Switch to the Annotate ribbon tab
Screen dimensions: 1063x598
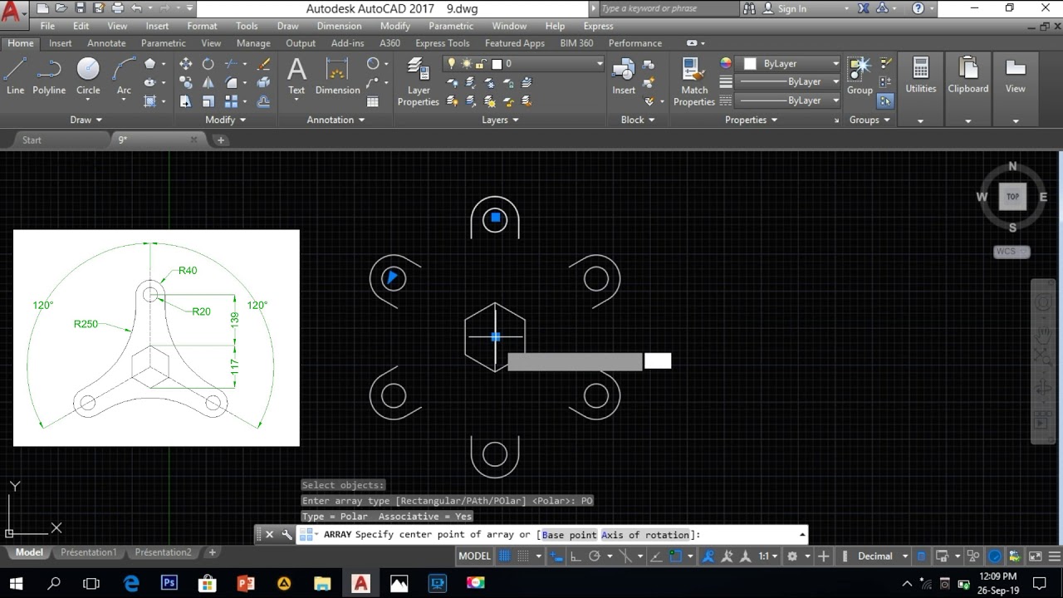pyautogui.click(x=106, y=43)
